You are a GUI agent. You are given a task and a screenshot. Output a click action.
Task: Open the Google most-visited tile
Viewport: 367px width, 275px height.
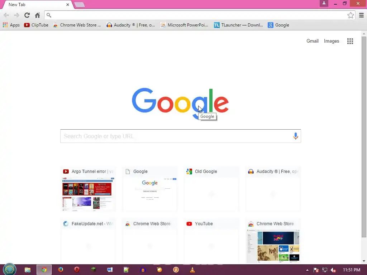[150, 189]
